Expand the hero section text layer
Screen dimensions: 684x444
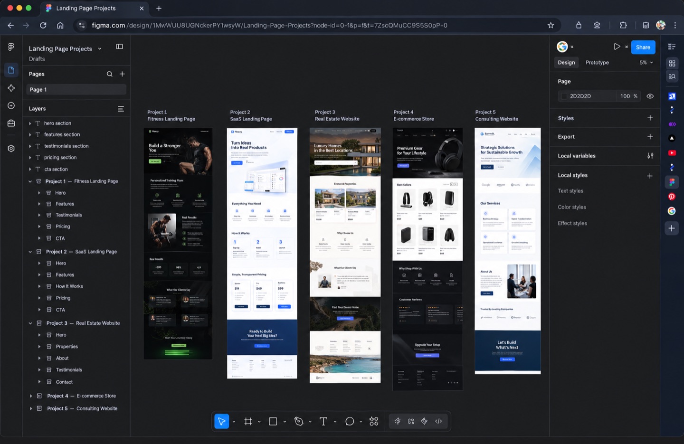pos(30,123)
